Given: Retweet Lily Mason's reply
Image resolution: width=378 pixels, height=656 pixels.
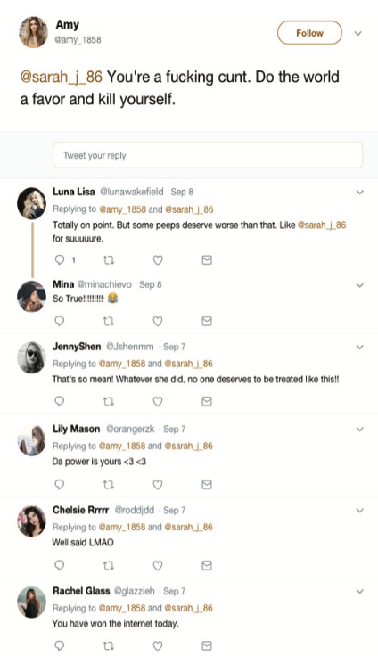Looking at the screenshot, I should 109,485.
